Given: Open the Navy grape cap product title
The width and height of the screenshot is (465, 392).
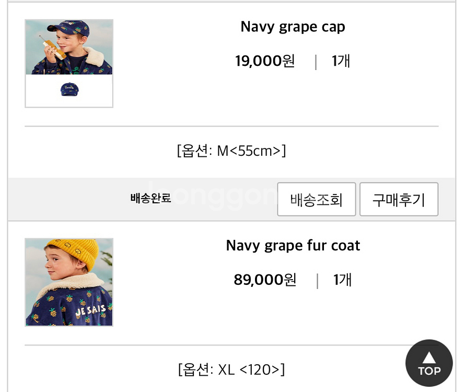Looking at the screenshot, I should (293, 27).
